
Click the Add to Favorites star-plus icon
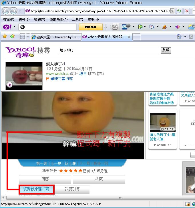click(x=13, y=36)
